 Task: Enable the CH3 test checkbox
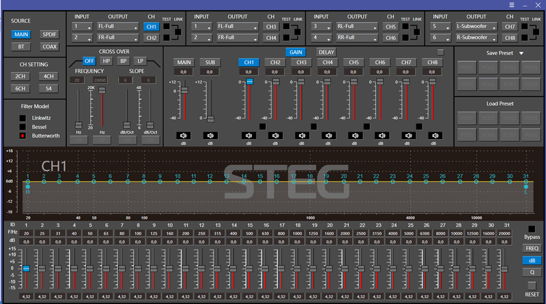[x=286, y=27]
